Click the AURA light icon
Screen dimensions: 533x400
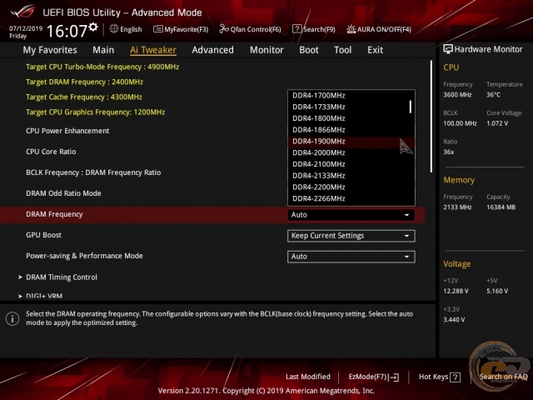(351, 29)
